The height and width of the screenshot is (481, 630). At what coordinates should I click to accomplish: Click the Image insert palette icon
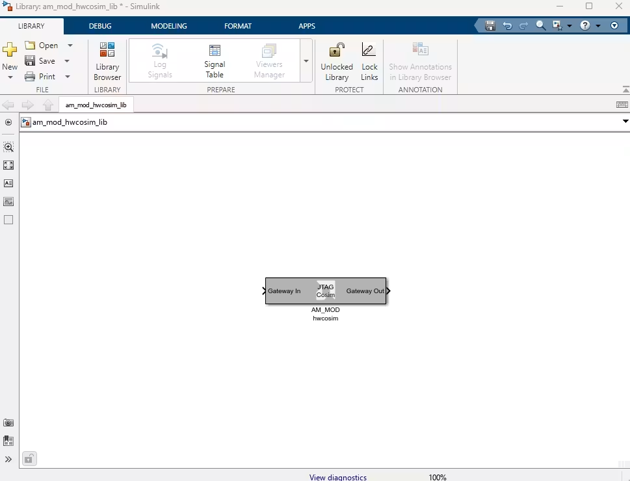(8, 201)
